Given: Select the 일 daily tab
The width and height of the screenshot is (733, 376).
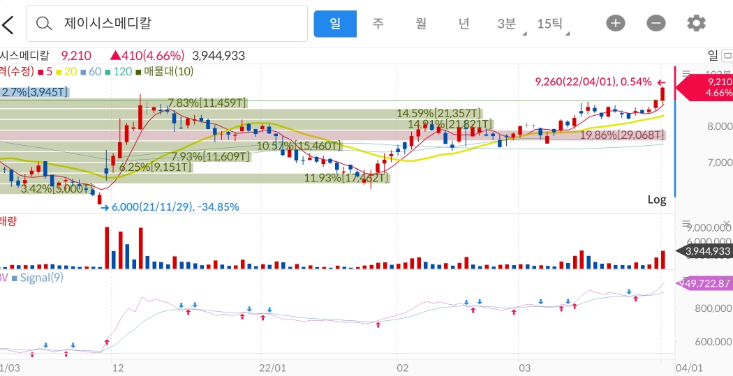Looking at the screenshot, I should 335,23.
